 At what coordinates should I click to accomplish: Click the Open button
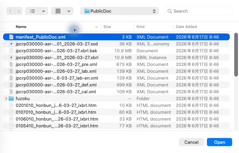tap(220, 142)
